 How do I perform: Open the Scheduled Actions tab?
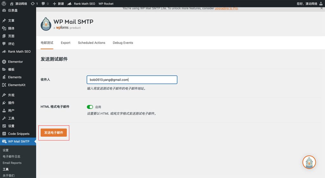pyautogui.click(x=91, y=43)
